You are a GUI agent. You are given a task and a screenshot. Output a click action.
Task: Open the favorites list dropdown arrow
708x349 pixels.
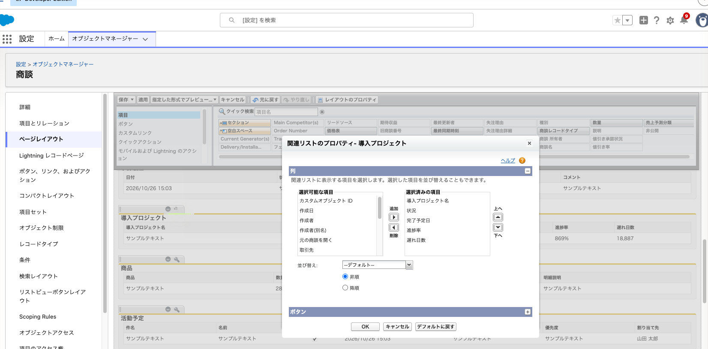(627, 20)
